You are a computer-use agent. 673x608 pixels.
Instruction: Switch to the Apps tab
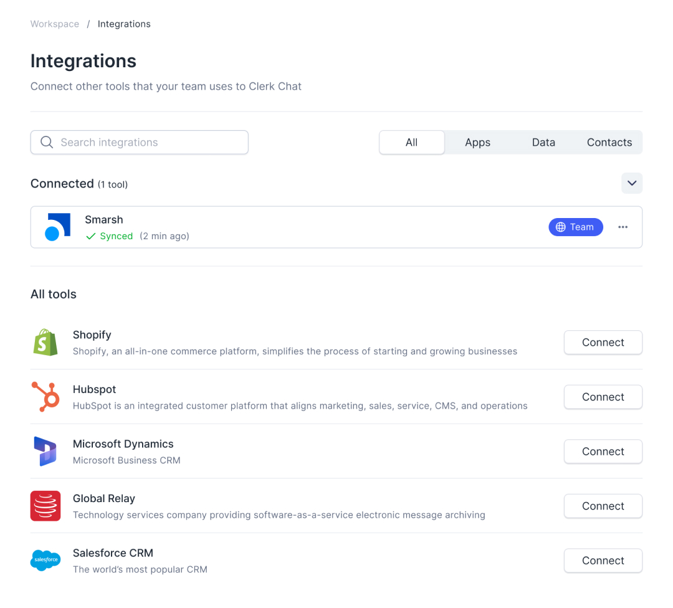(478, 143)
